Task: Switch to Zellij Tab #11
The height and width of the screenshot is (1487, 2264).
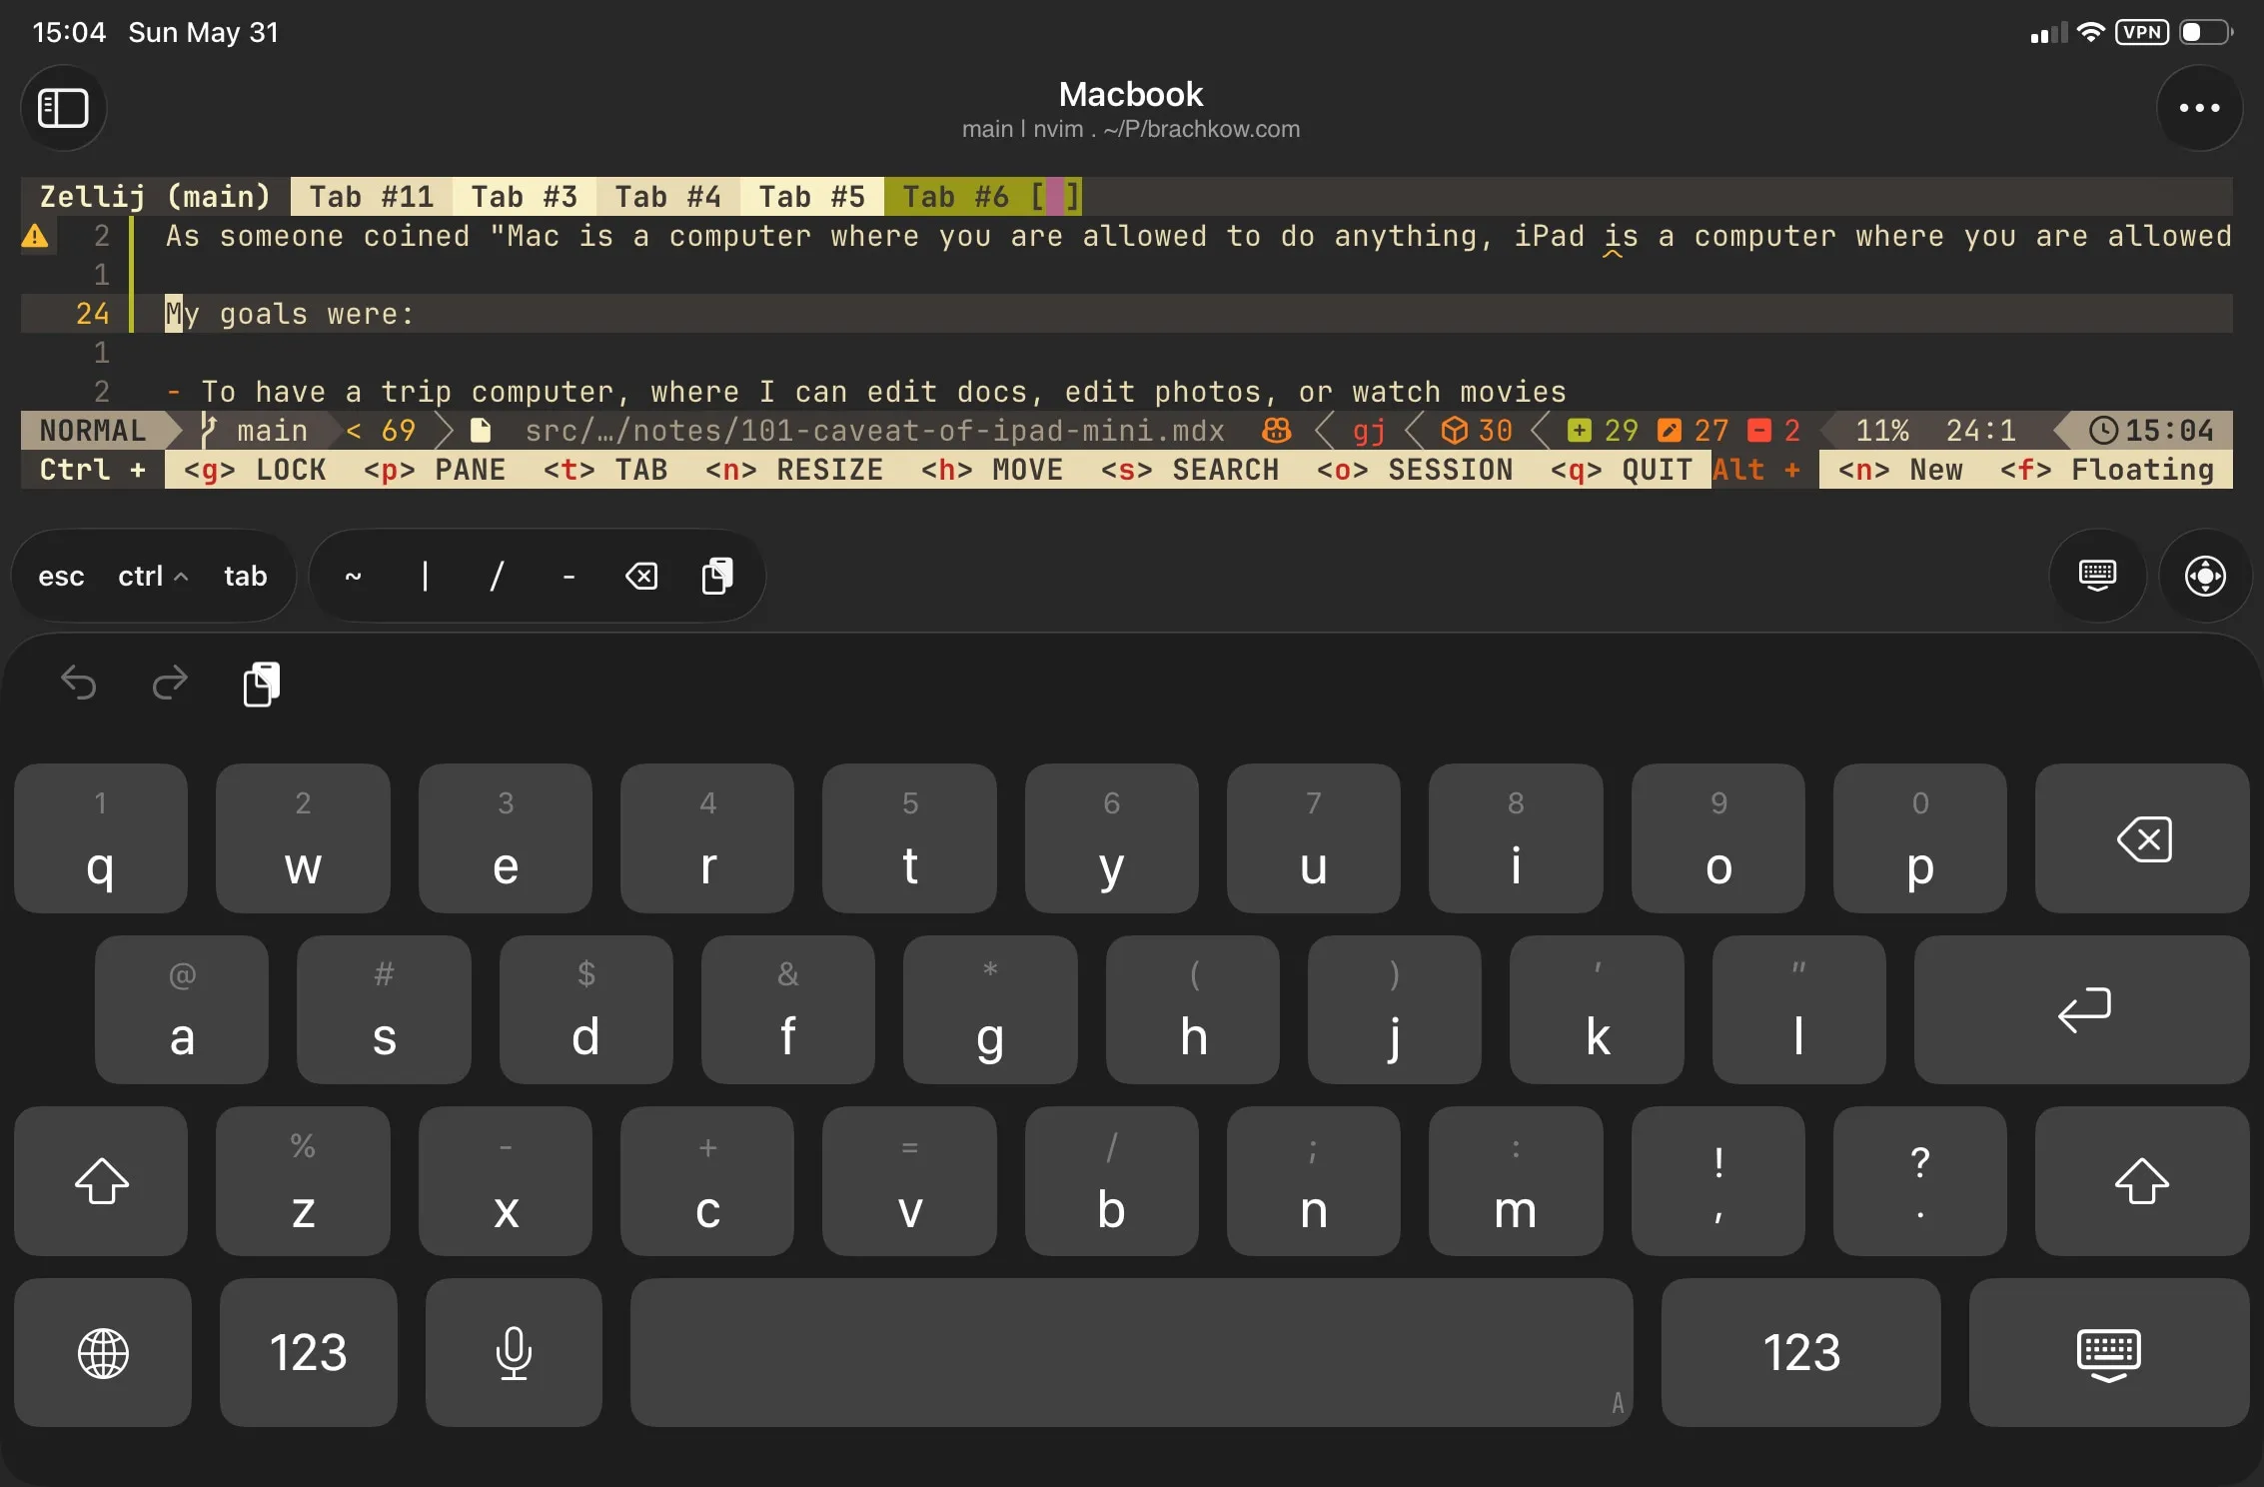Action: [x=371, y=197]
